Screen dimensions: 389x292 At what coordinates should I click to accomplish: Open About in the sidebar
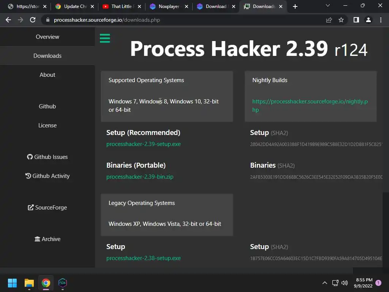click(x=47, y=75)
